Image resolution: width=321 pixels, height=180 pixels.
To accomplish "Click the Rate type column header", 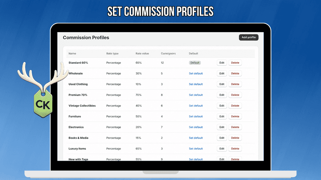I will click(112, 53).
